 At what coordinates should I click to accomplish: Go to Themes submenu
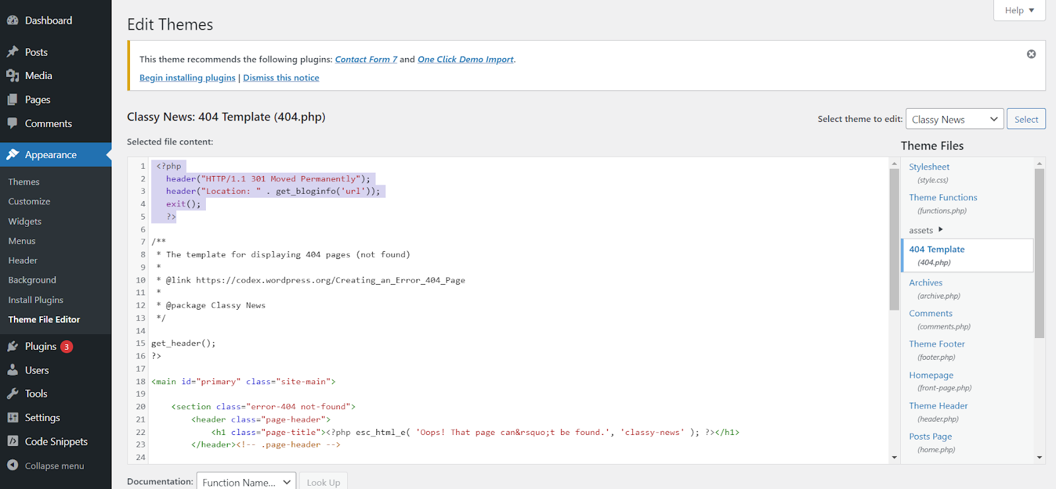click(x=24, y=182)
